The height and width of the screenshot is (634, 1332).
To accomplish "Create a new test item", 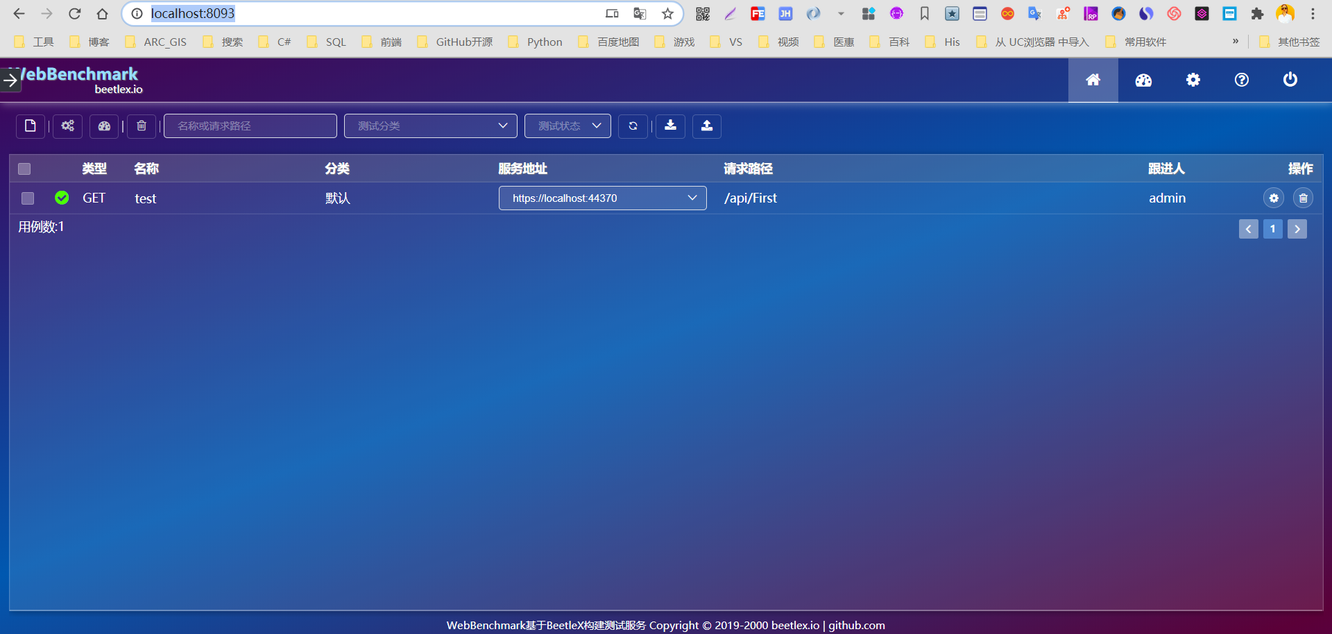I will 30,126.
